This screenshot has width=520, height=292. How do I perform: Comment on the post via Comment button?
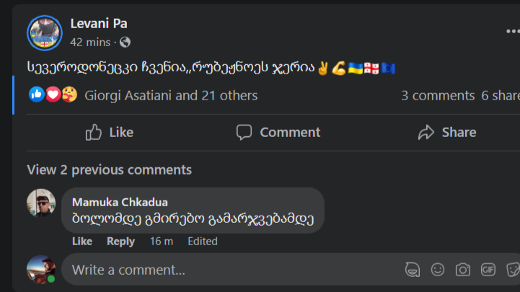pyautogui.click(x=278, y=132)
